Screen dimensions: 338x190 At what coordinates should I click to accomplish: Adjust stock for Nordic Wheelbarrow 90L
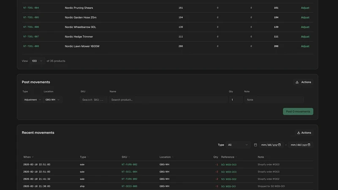point(305,27)
